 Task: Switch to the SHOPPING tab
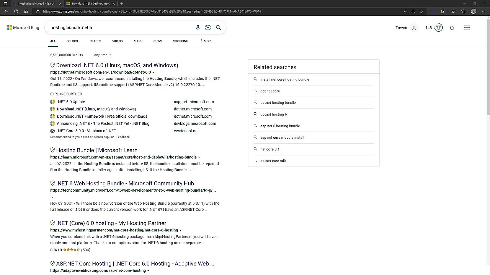tap(181, 41)
